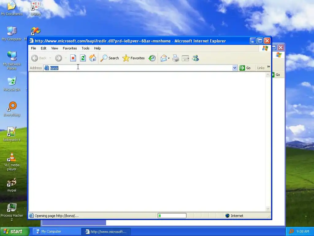Screen dimensions: 314x236
Task: Click the Go button in the front window
Action: 245,68
